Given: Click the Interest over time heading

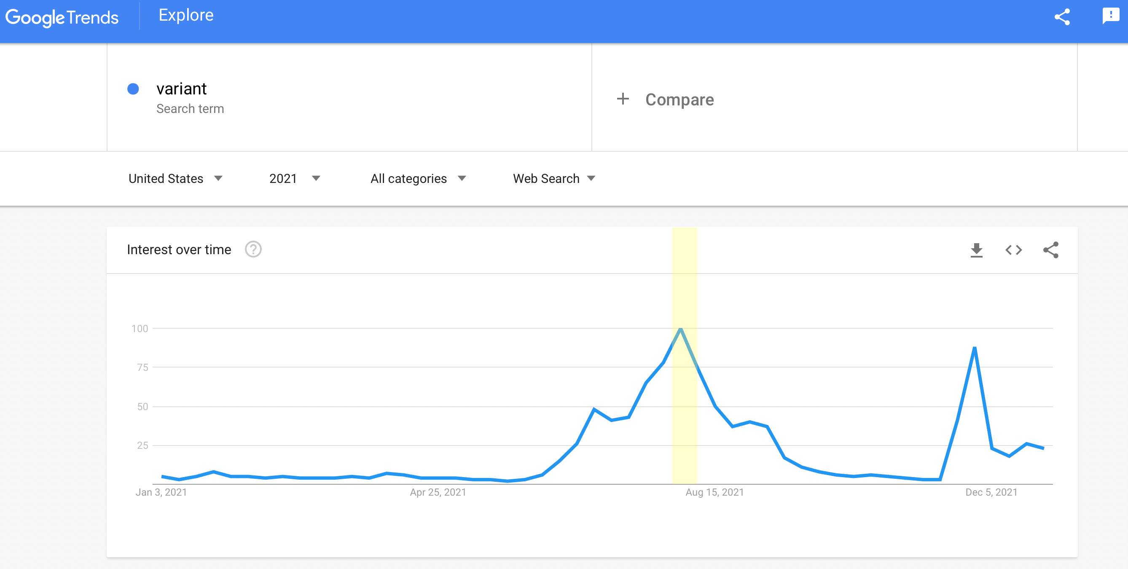Looking at the screenshot, I should pos(179,250).
